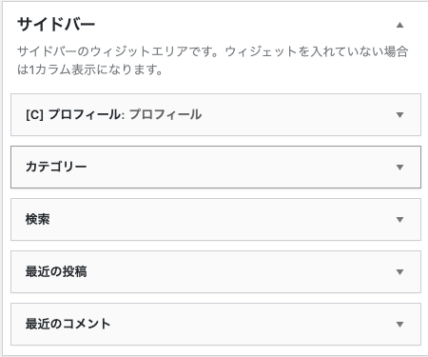The width and height of the screenshot is (428, 357).
Task: Toggle the 最近のコメント widget arrow icon
Action: pos(399,325)
